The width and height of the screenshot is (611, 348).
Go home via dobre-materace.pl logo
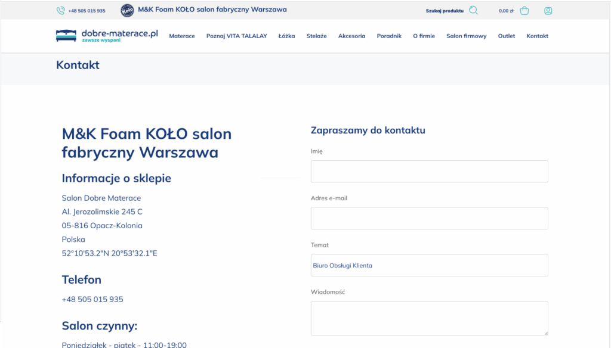pyautogui.click(x=107, y=36)
